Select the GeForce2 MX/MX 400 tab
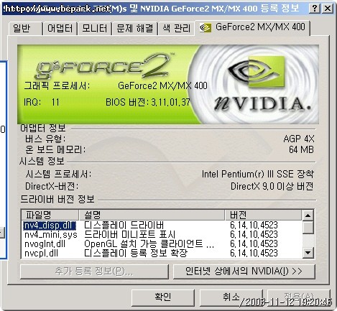The width and height of the screenshot is (337, 311). [x=252, y=27]
